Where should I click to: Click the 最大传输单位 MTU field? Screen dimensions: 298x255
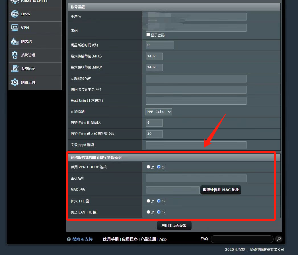pyautogui.click(x=154, y=56)
